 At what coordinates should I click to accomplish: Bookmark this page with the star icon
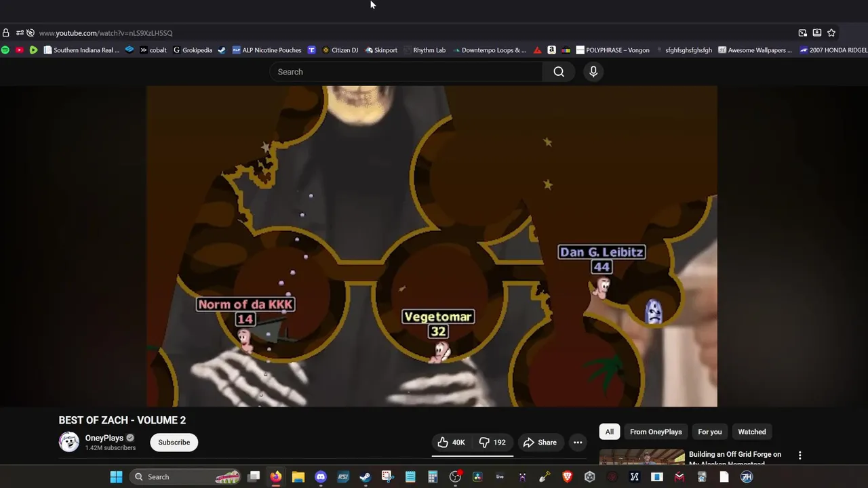831,33
